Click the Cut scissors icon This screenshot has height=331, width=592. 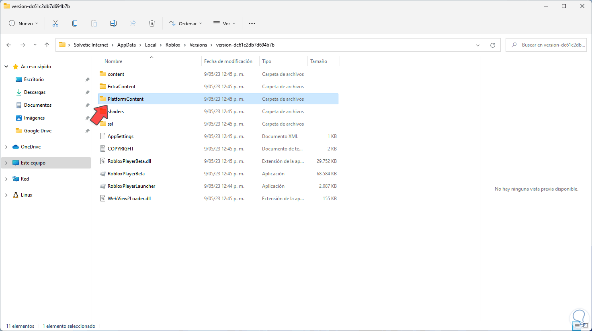pyautogui.click(x=55, y=23)
